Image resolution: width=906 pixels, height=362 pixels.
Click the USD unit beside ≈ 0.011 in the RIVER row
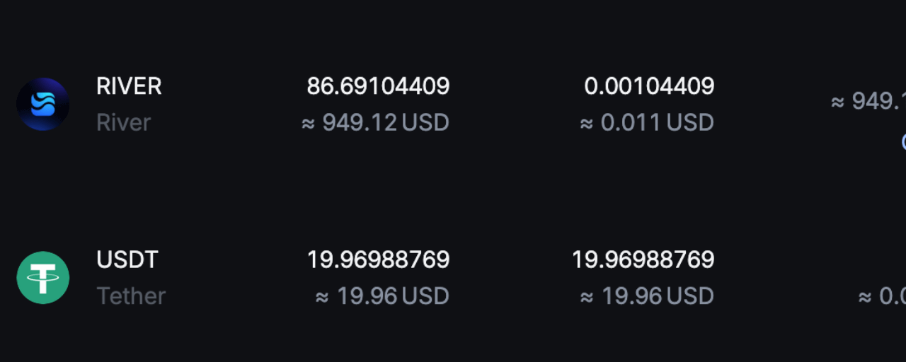tap(690, 122)
